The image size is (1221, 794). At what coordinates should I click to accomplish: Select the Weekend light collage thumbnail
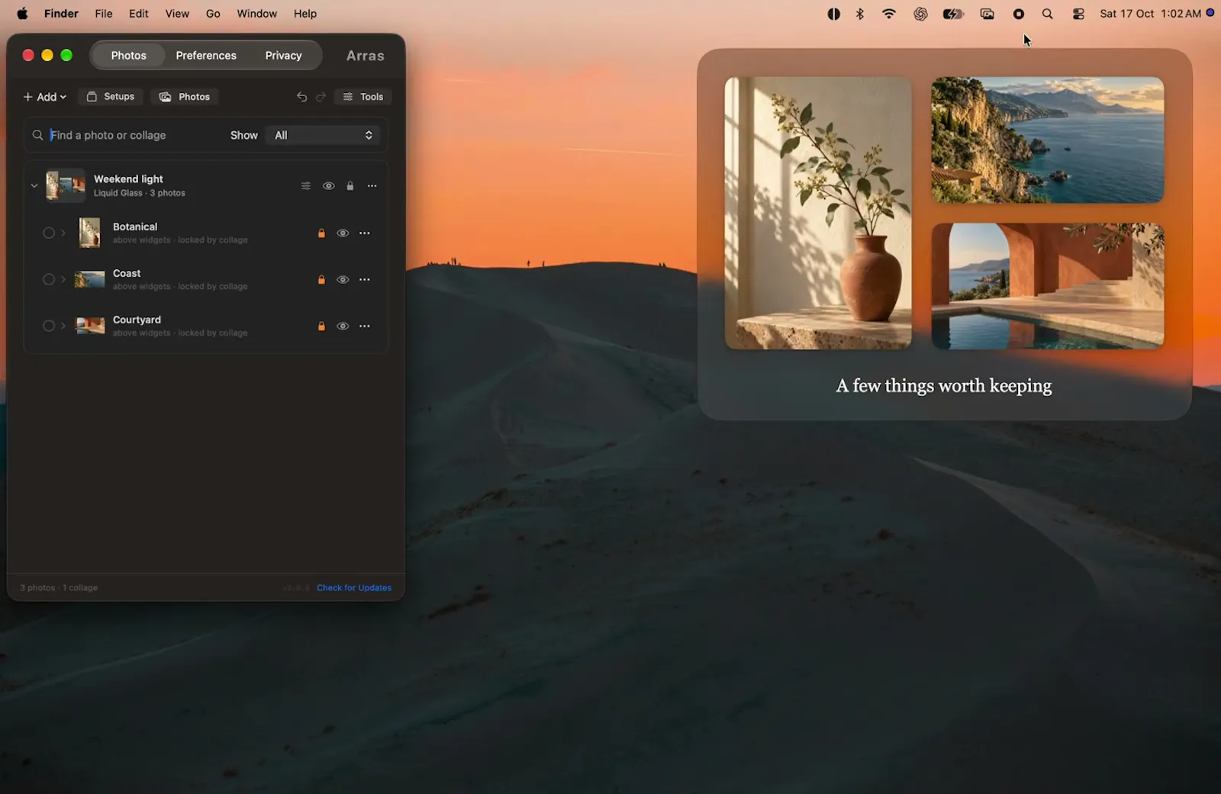point(66,185)
